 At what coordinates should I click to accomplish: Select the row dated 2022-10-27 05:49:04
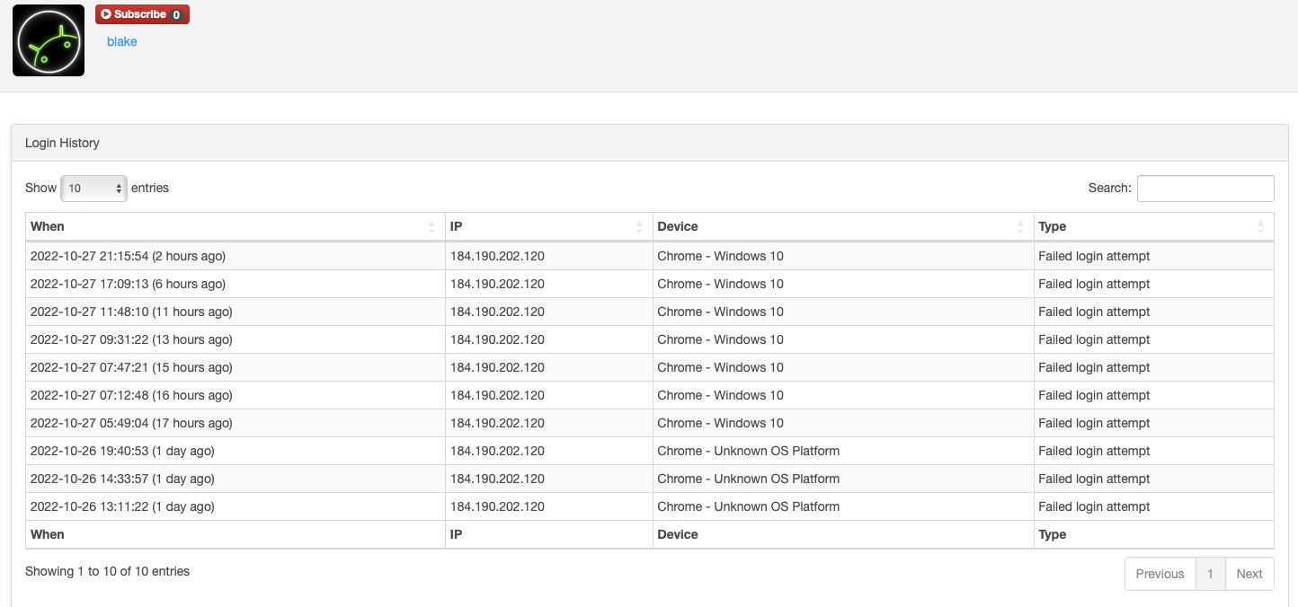pyautogui.click(x=649, y=423)
